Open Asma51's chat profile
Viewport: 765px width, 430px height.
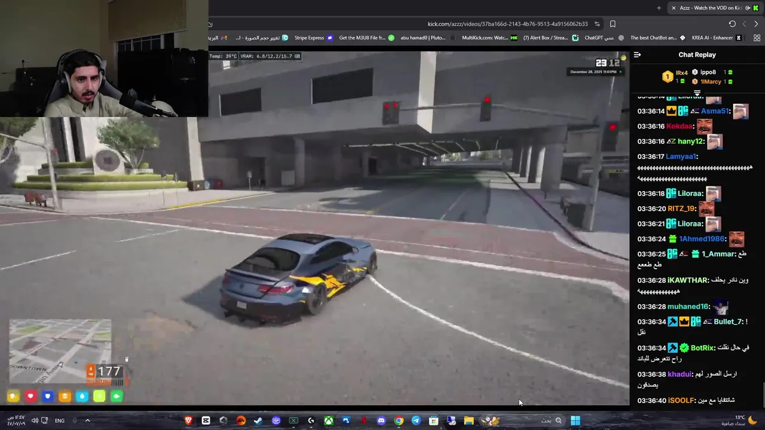click(715, 111)
